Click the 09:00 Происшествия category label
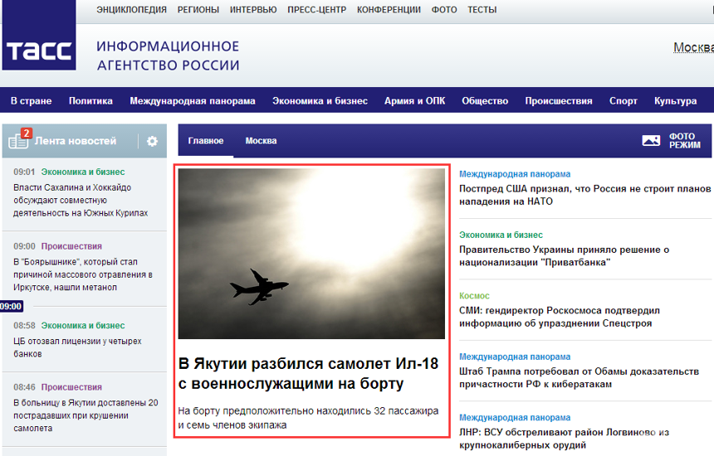714x456 pixels. pos(71,246)
